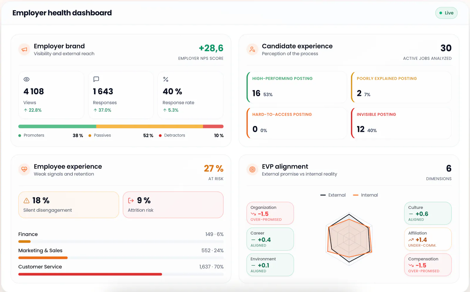Click the Employee experience section heading
470x292 pixels.
[x=68, y=166]
